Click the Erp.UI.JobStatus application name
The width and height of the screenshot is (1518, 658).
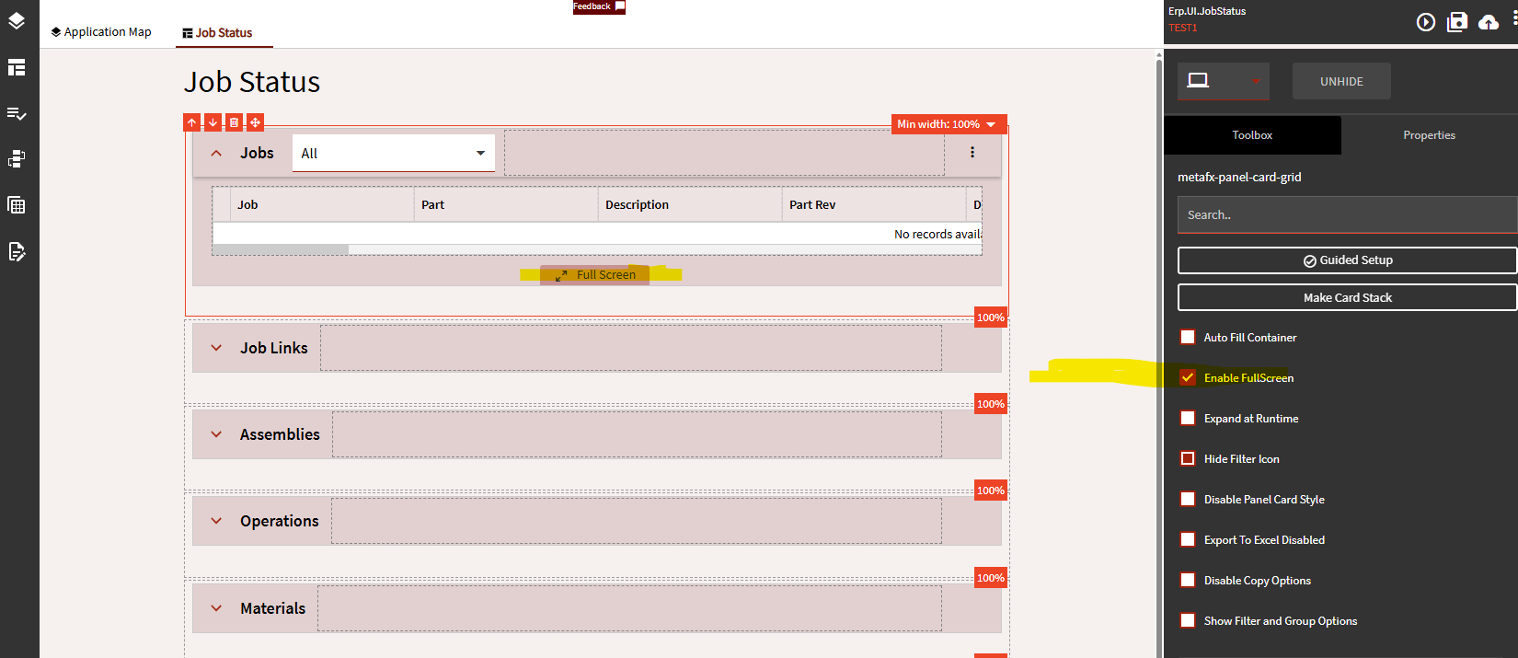pos(1207,11)
